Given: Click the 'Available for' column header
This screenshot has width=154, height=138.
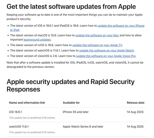Looking at the screenshot, I should 71,103.
